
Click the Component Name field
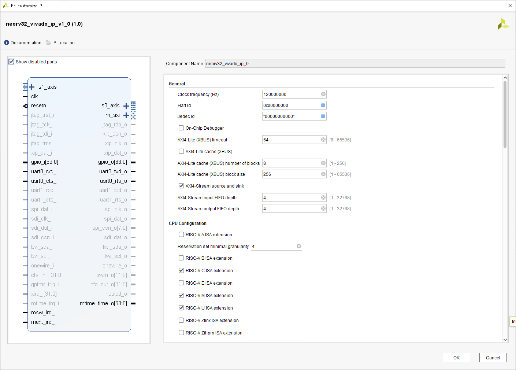coord(355,63)
